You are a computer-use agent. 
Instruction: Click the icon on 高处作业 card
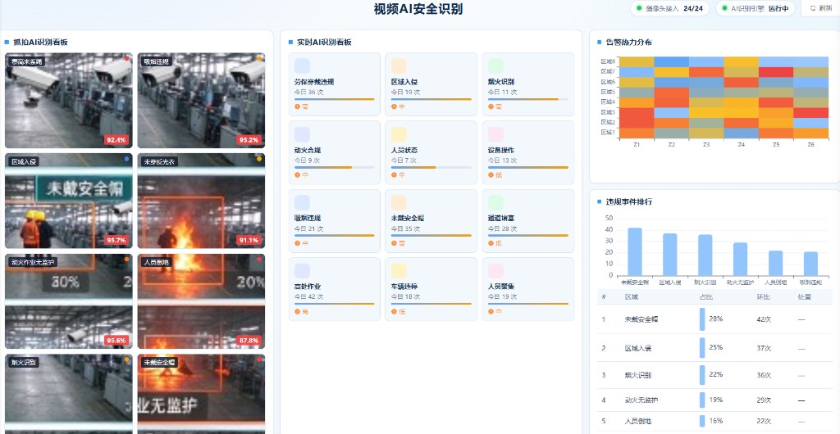(302, 271)
